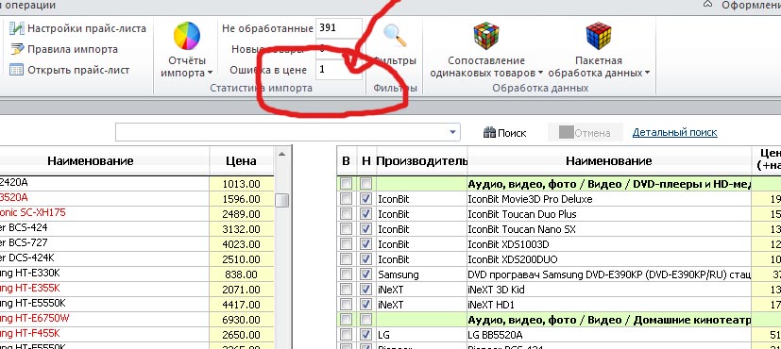Toggle Н checkbox for IconBit Toucan Duo Plus

coord(366,214)
